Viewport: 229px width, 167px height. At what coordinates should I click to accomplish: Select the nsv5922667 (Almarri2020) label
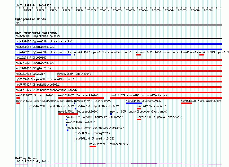pos(35,95)
